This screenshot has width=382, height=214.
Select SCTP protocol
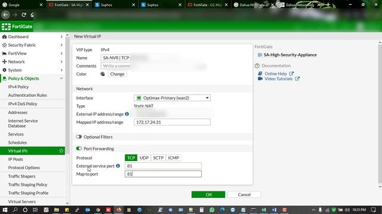click(158, 158)
